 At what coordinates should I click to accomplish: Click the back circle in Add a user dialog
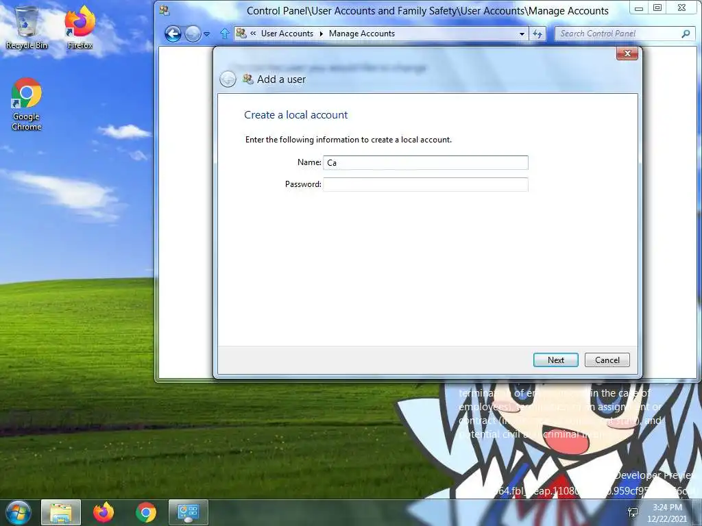pyautogui.click(x=228, y=79)
